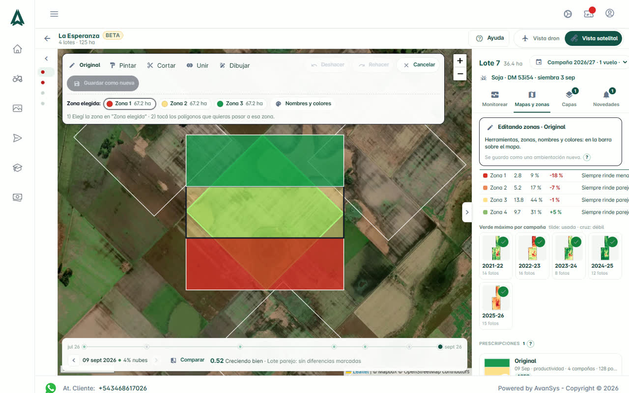Select Zona 3 as chosen zone
The image size is (629, 393).
click(x=240, y=104)
